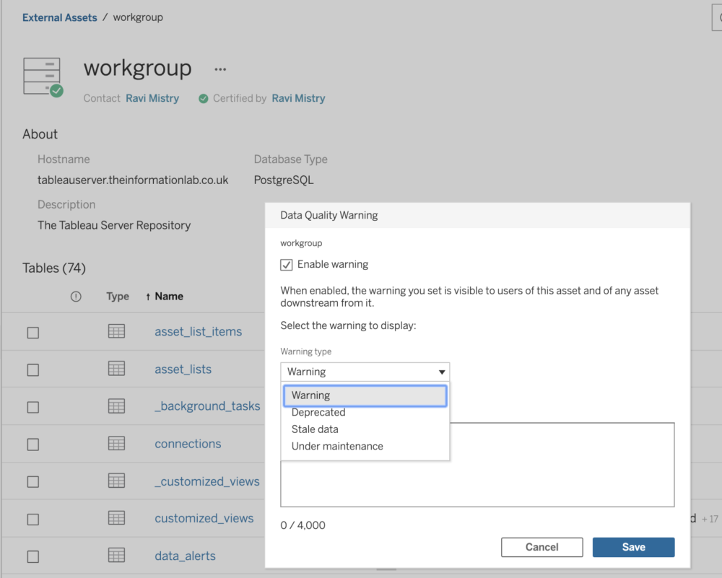
Task: Tick the checkbox for connections table
Action: [33, 445]
